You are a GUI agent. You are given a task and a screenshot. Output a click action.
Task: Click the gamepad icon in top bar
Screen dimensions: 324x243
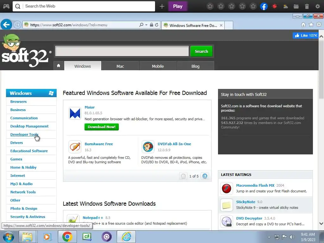tap(6, 6)
